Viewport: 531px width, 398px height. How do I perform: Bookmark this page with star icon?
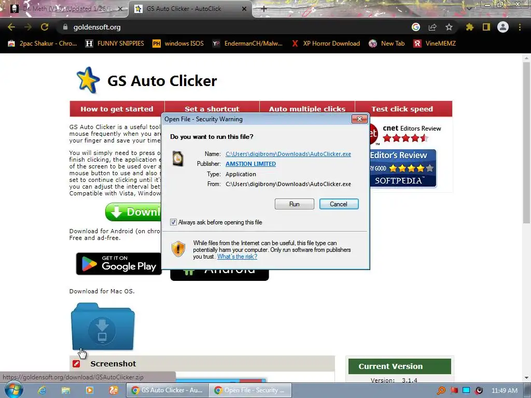pyautogui.click(x=449, y=27)
